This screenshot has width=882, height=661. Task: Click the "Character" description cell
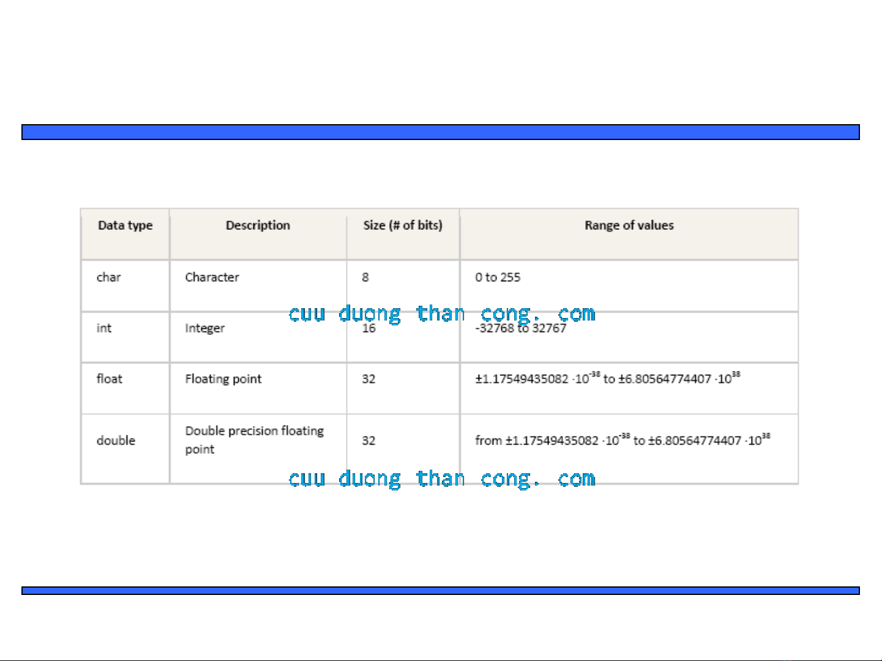coord(212,278)
